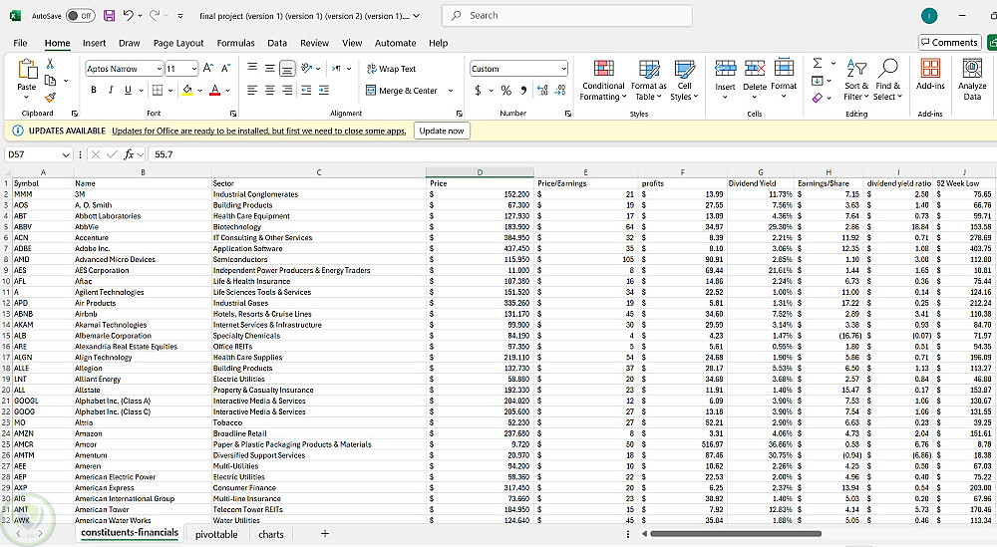
Task: Click the AutoSum sigma icon
Action: coord(819,64)
